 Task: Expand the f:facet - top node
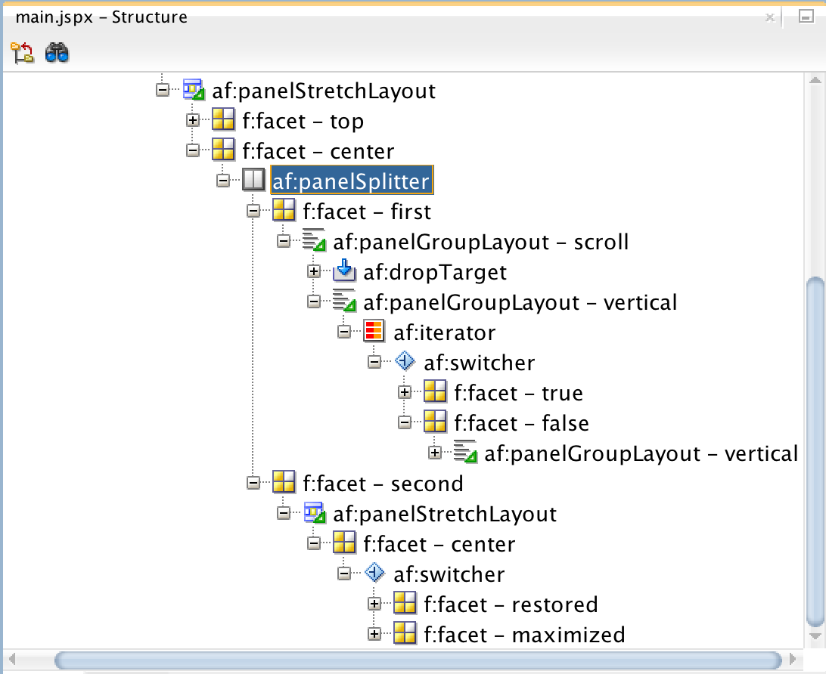pyautogui.click(x=194, y=121)
